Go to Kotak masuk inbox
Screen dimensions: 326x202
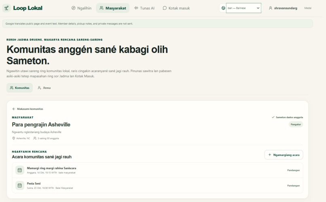tap(176, 8)
